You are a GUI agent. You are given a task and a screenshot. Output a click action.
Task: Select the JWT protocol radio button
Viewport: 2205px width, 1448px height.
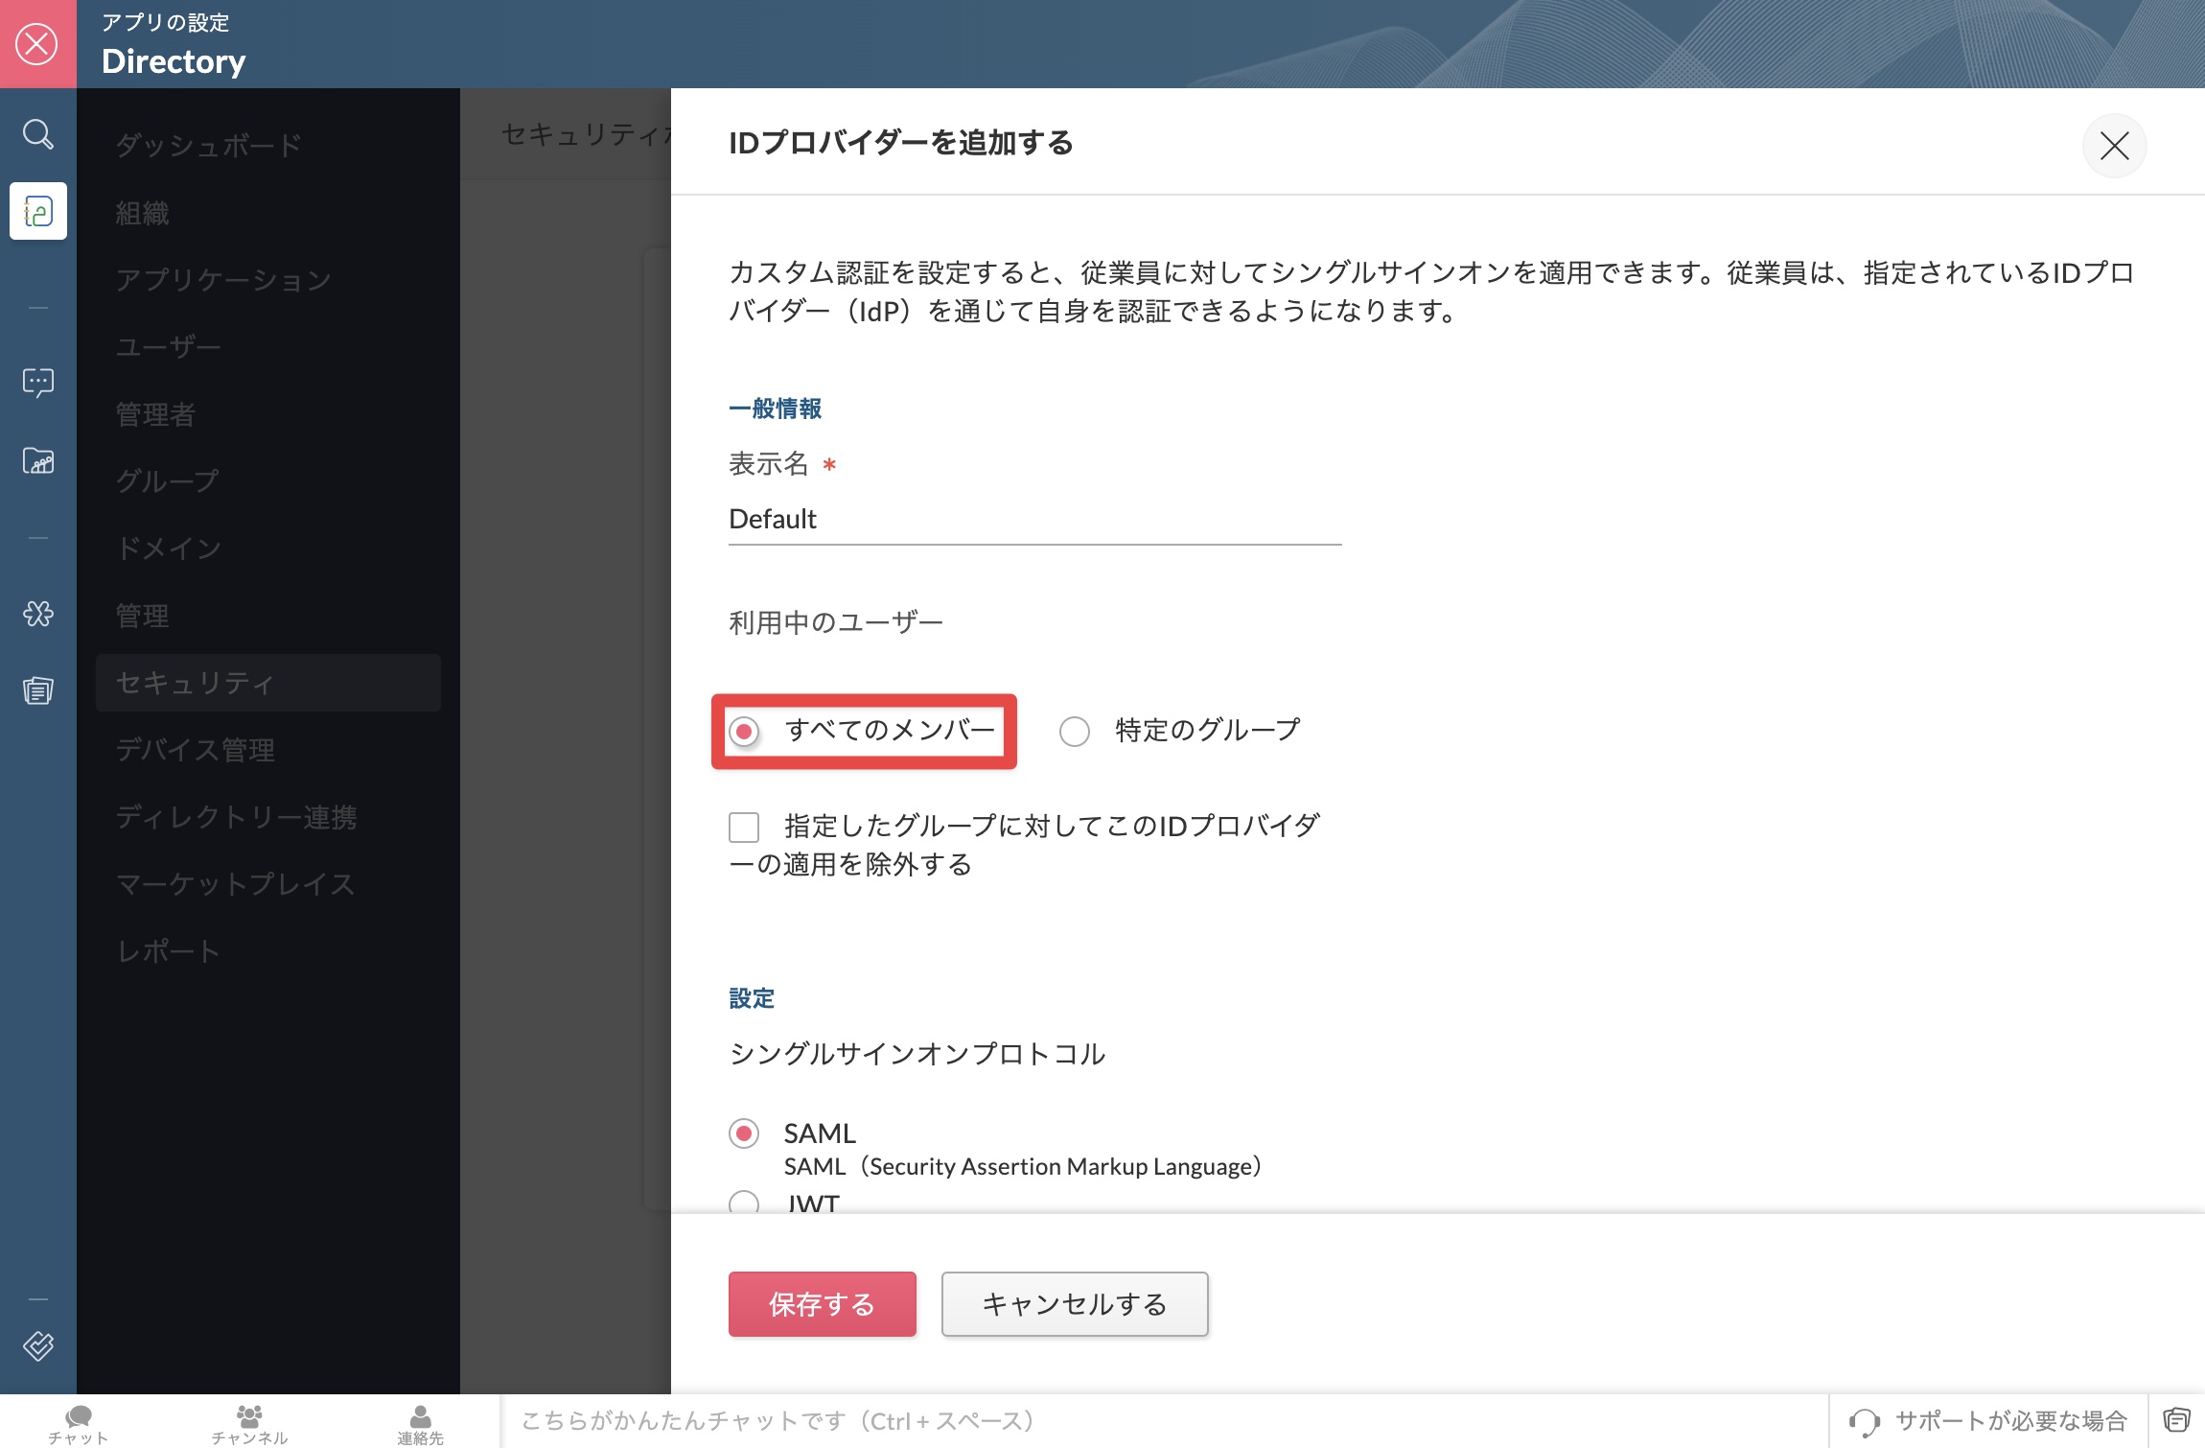click(x=744, y=1202)
